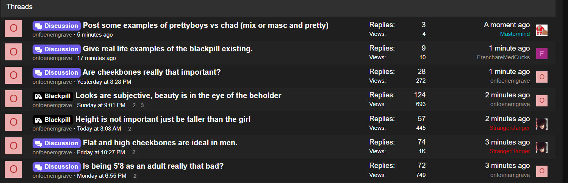Viewport: 568px width, 183px height.
Task: Open the FrenchareMedCucks username link
Action: point(503,57)
